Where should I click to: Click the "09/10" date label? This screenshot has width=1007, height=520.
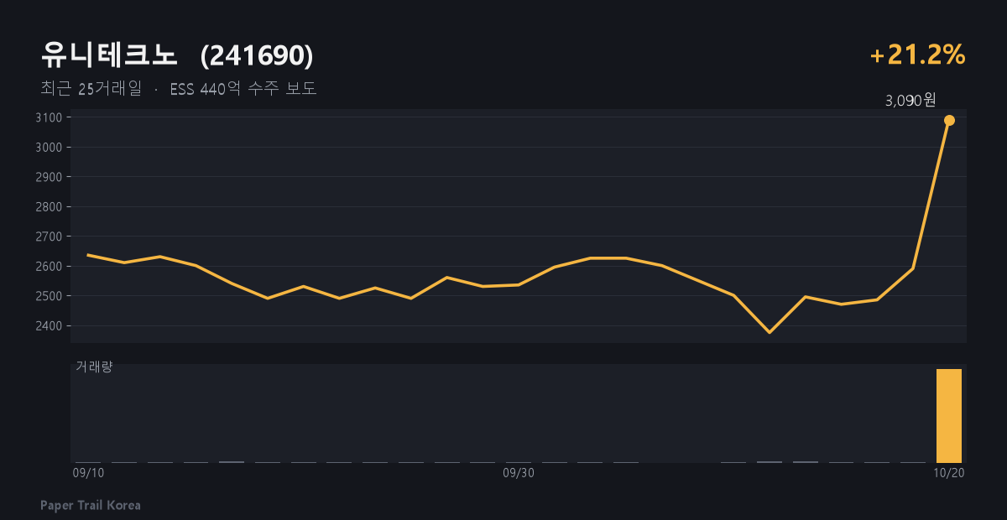[x=88, y=473]
